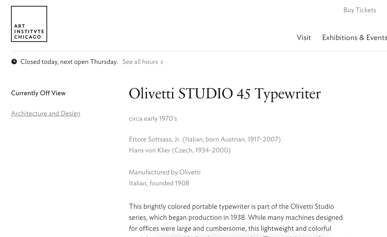The height and width of the screenshot is (237, 387).
Task: Open the Architecture and Design department link
Action: pyautogui.click(x=46, y=114)
